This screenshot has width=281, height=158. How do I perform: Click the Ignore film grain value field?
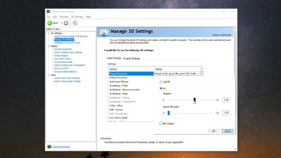click(226, 113)
